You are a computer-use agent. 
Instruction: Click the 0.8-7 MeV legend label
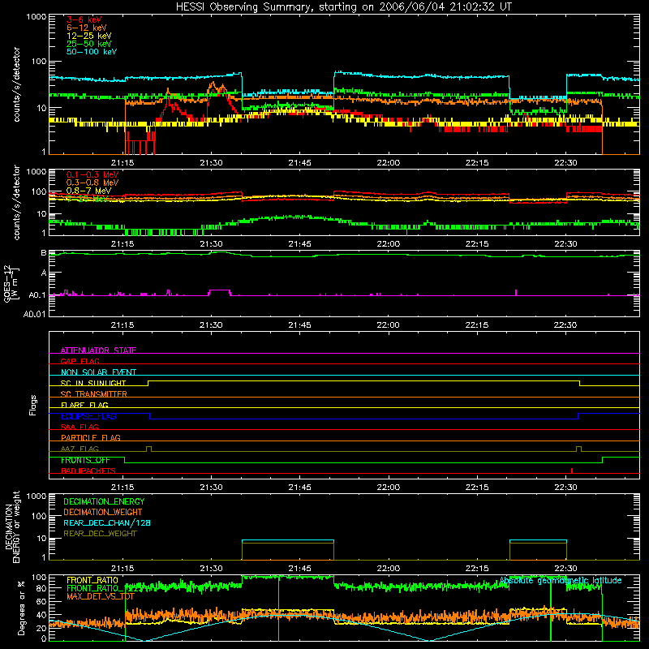pyautogui.click(x=88, y=191)
